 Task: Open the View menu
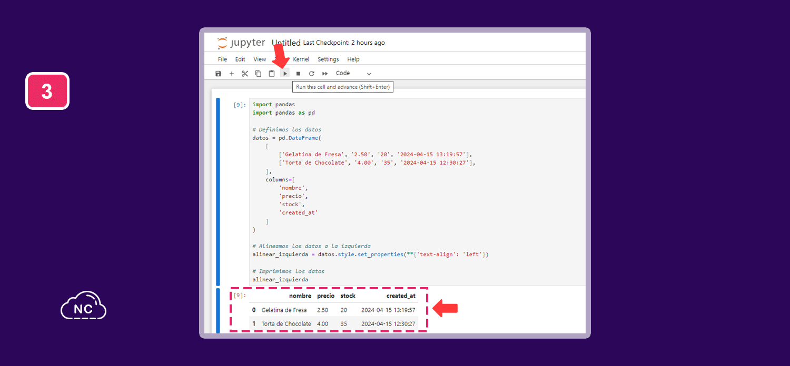[260, 59]
